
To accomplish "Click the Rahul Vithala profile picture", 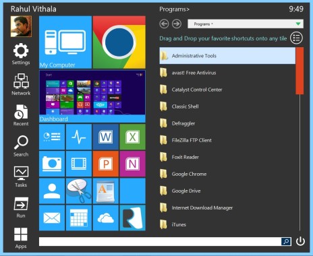I will [x=21, y=26].
